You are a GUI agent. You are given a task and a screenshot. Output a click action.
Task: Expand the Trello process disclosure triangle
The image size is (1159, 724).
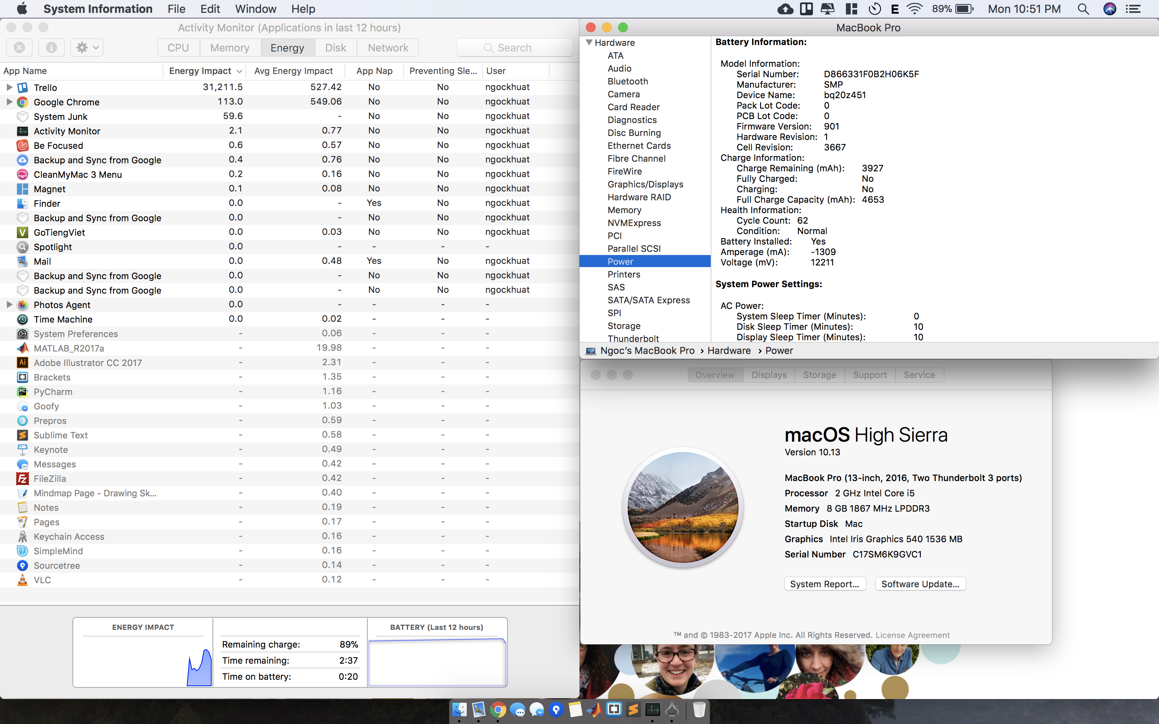tap(9, 87)
